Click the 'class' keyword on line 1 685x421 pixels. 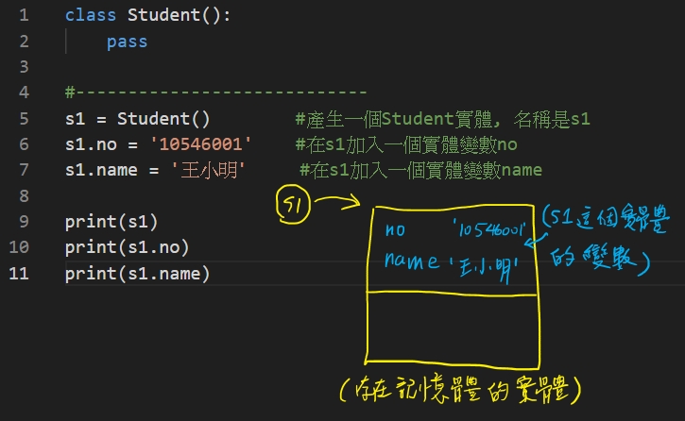coord(86,16)
